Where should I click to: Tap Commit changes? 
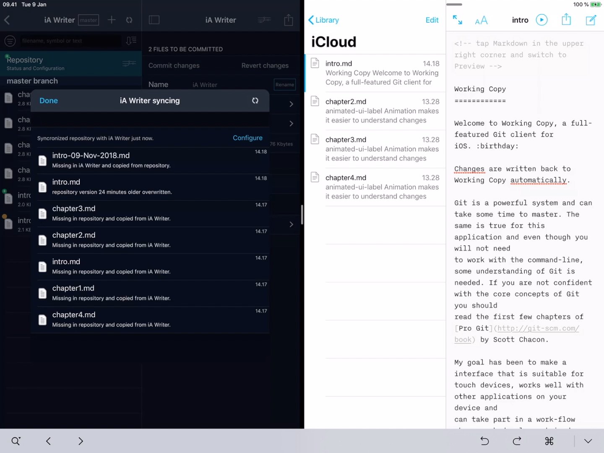[174, 65]
